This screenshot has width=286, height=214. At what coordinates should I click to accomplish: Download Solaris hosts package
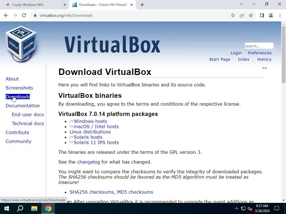click(x=88, y=137)
